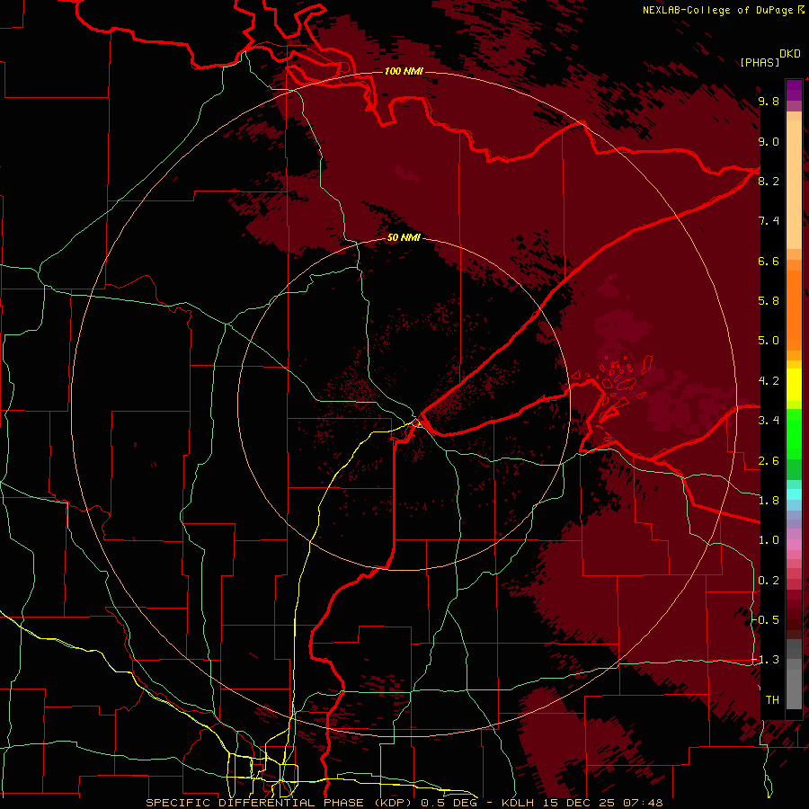809x809 pixels.
Task: Pick the yellow segment of the color bar
Action: 794,385
